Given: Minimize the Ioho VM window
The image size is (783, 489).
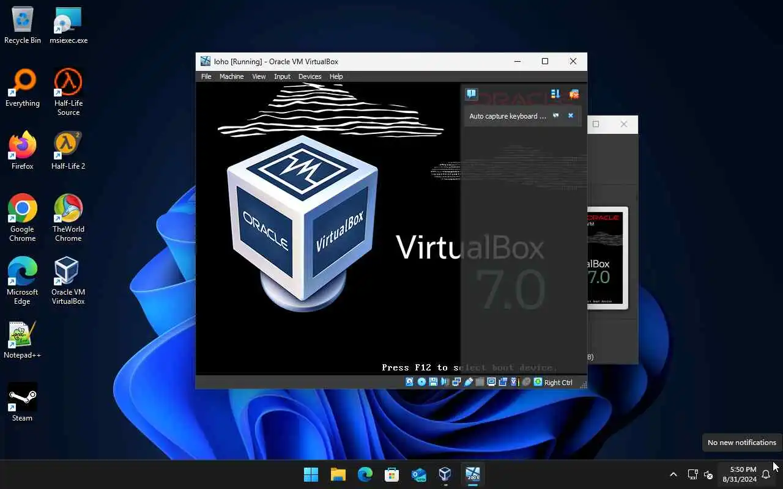Looking at the screenshot, I should (518, 61).
